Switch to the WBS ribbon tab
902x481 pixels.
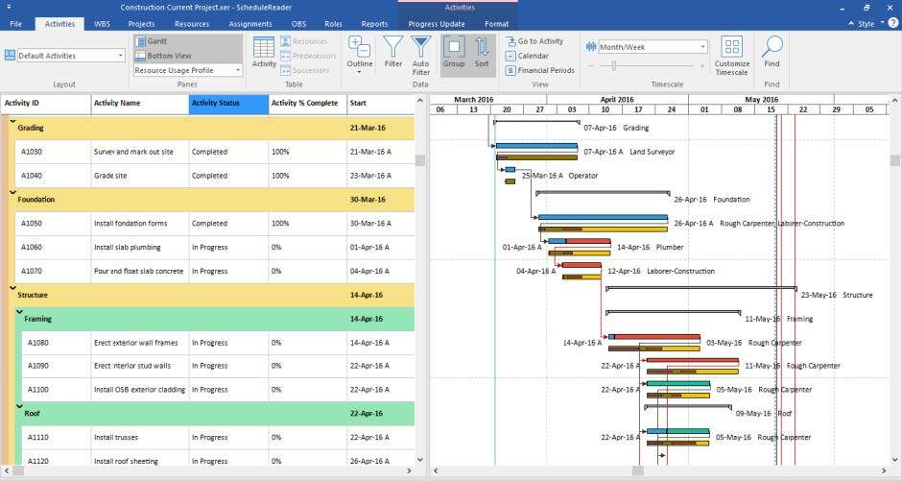(102, 23)
